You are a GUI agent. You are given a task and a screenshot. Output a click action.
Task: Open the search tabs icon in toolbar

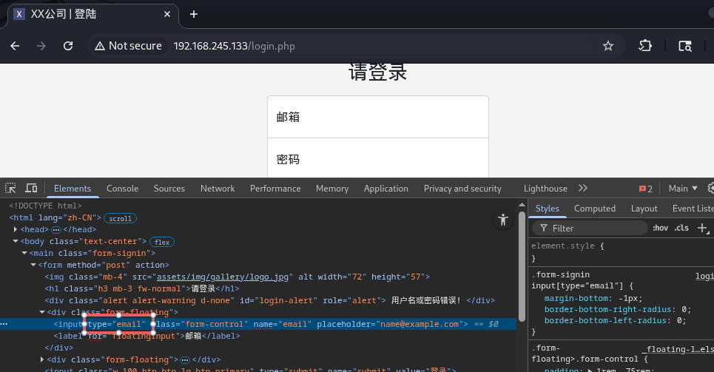pyautogui.click(x=685, y=46)
